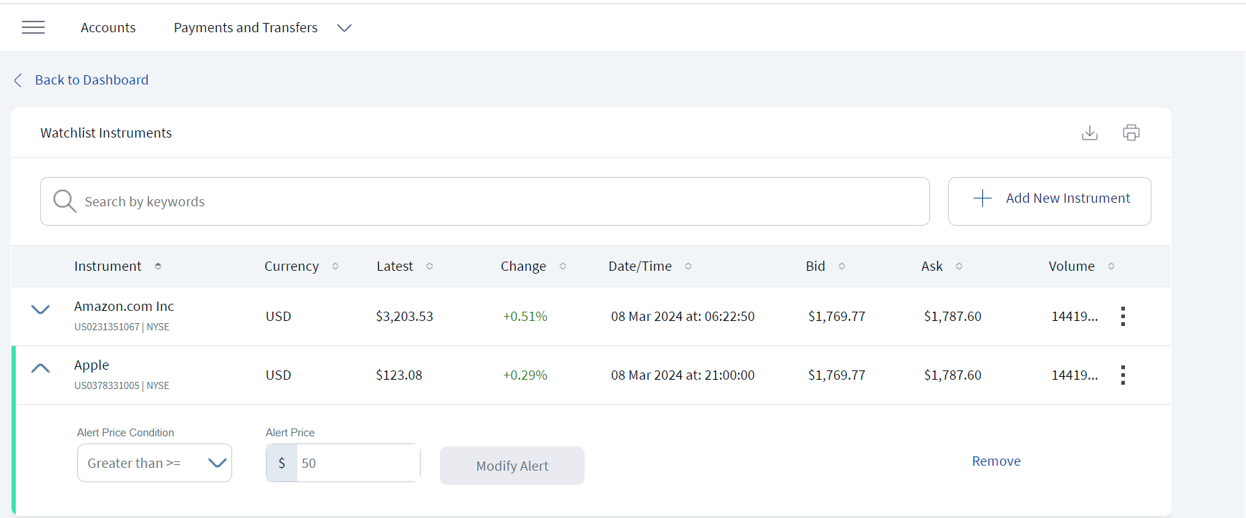Sort by Volume column arrow

click(x=1111, y=266)
